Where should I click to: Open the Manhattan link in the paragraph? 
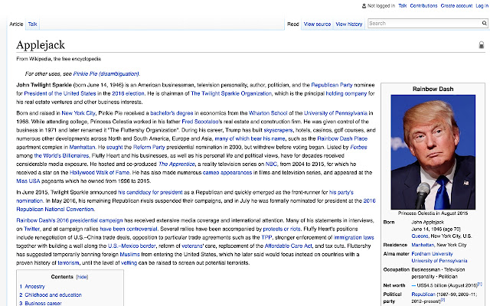tap(82, 147)
